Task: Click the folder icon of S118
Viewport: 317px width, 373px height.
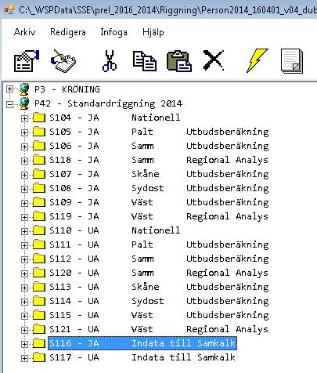Action: click(x=39, y=160)
